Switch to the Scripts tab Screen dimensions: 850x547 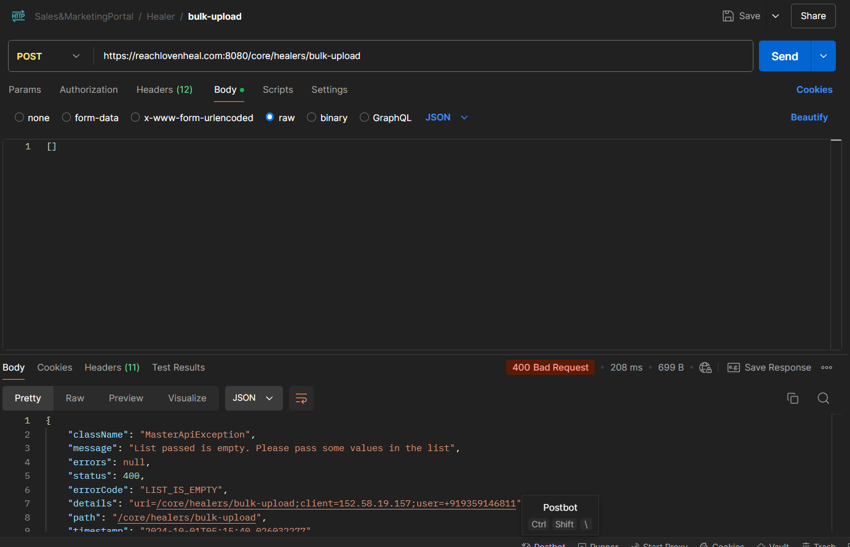(278, 90)
